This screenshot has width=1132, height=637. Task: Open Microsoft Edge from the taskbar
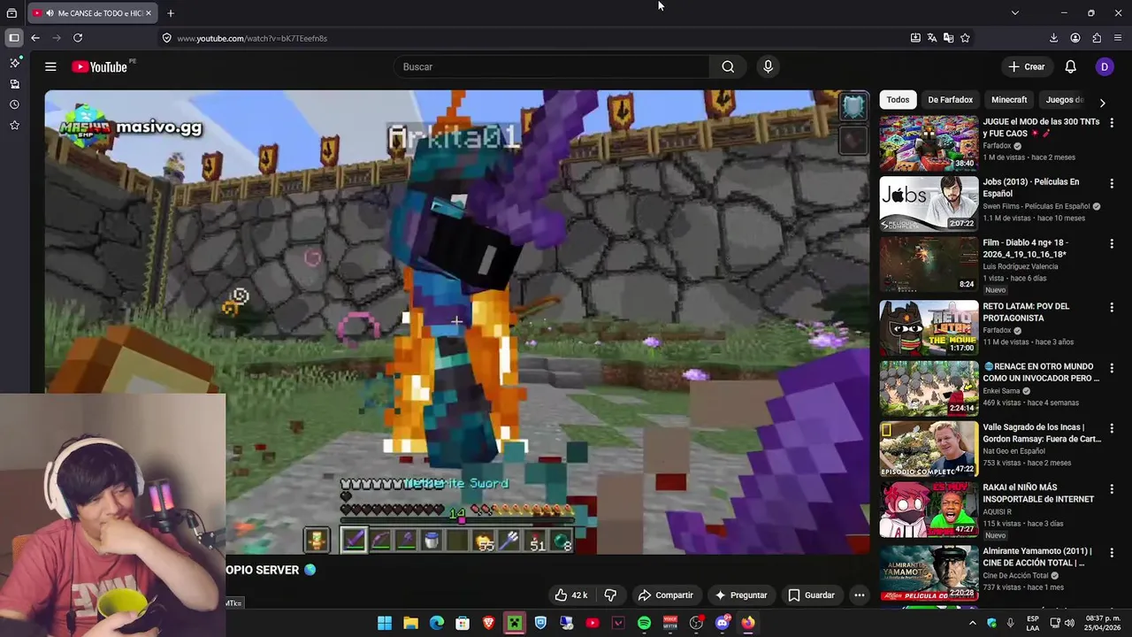pyautogui.click(x=437, y=623)
